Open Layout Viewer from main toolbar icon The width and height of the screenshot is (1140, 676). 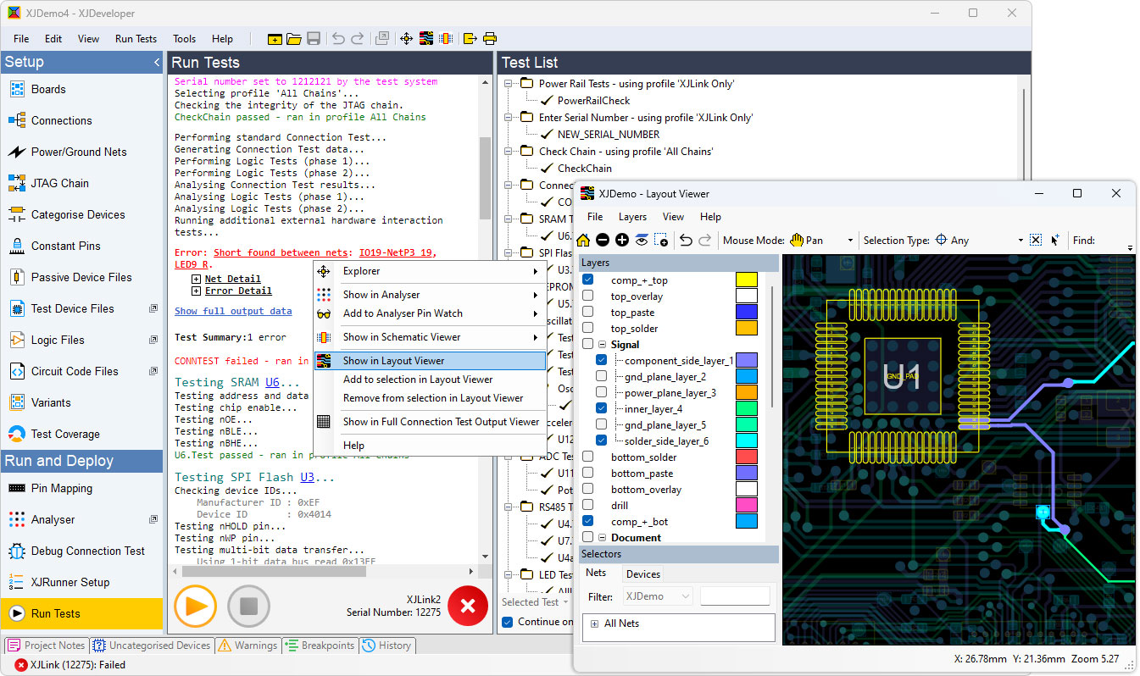click(x=426, y=39)
